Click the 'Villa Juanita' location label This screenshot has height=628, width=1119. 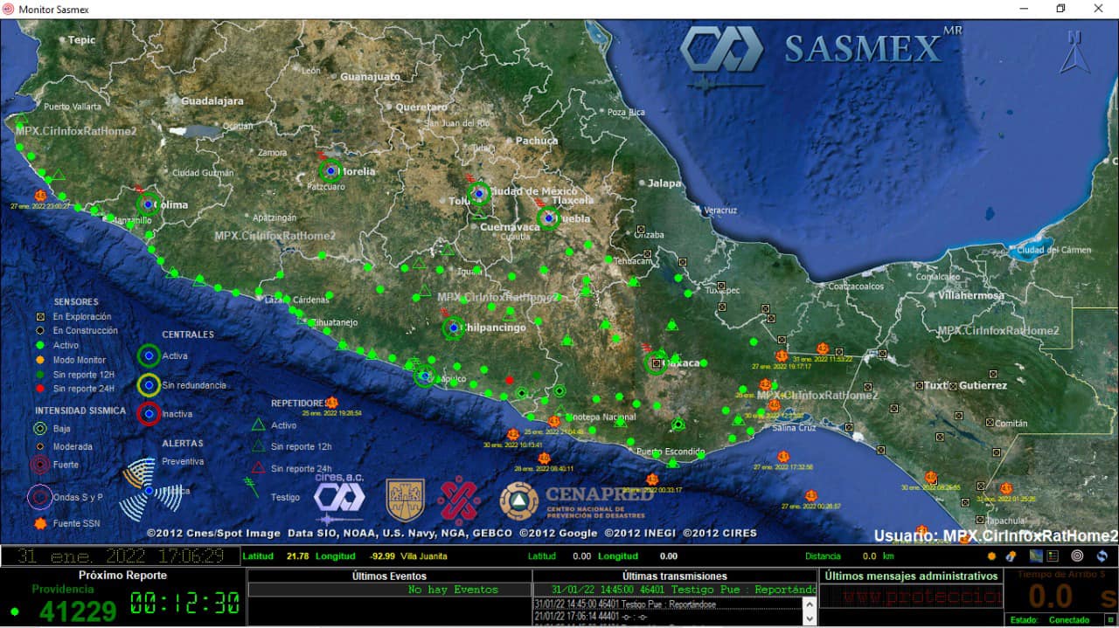[x=424, y=556]
